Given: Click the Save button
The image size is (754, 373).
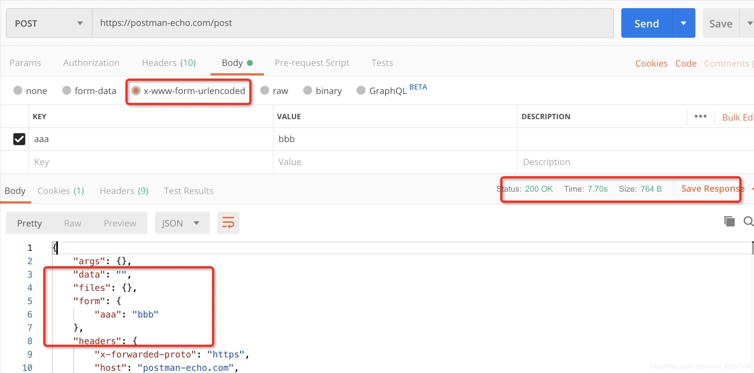Looking at the screenshot, I should [721, 23].
